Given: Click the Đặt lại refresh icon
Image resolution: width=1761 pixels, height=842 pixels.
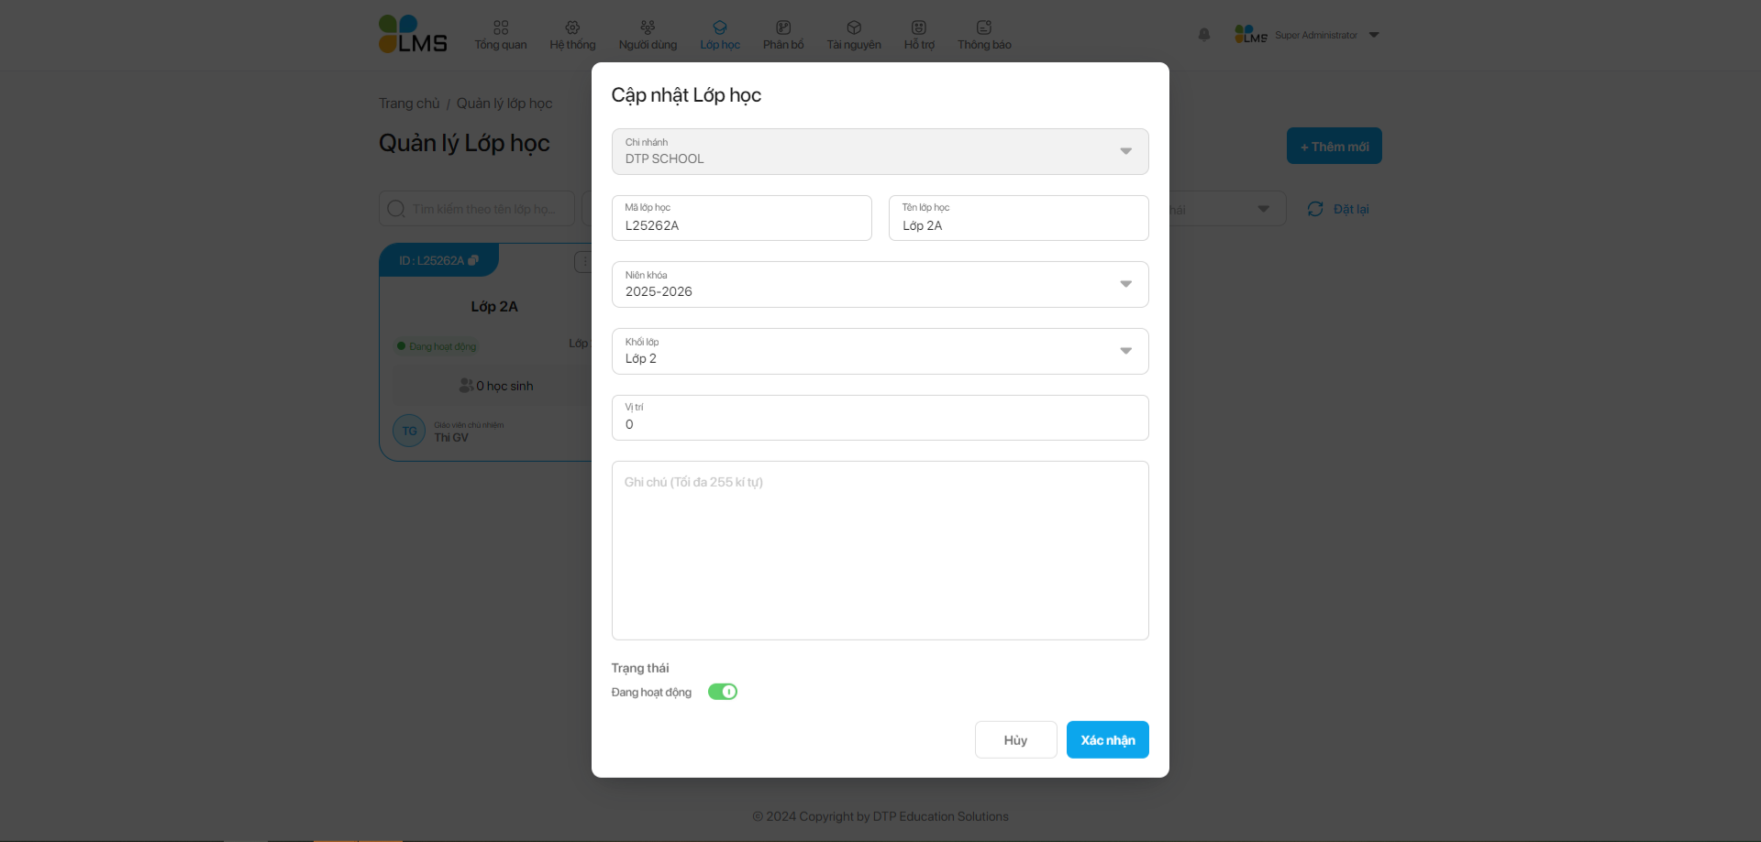Looking at the screenshot, I should click(x=1315, y=209).
